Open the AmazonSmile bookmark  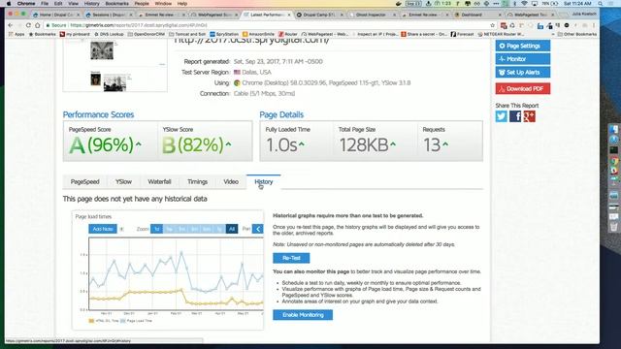pos(258,35)
